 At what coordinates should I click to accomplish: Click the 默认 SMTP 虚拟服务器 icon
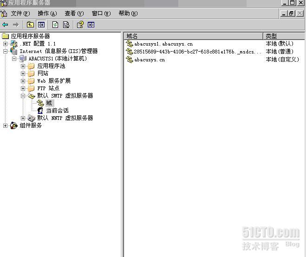pyautogui.click(x=32, y=96)
